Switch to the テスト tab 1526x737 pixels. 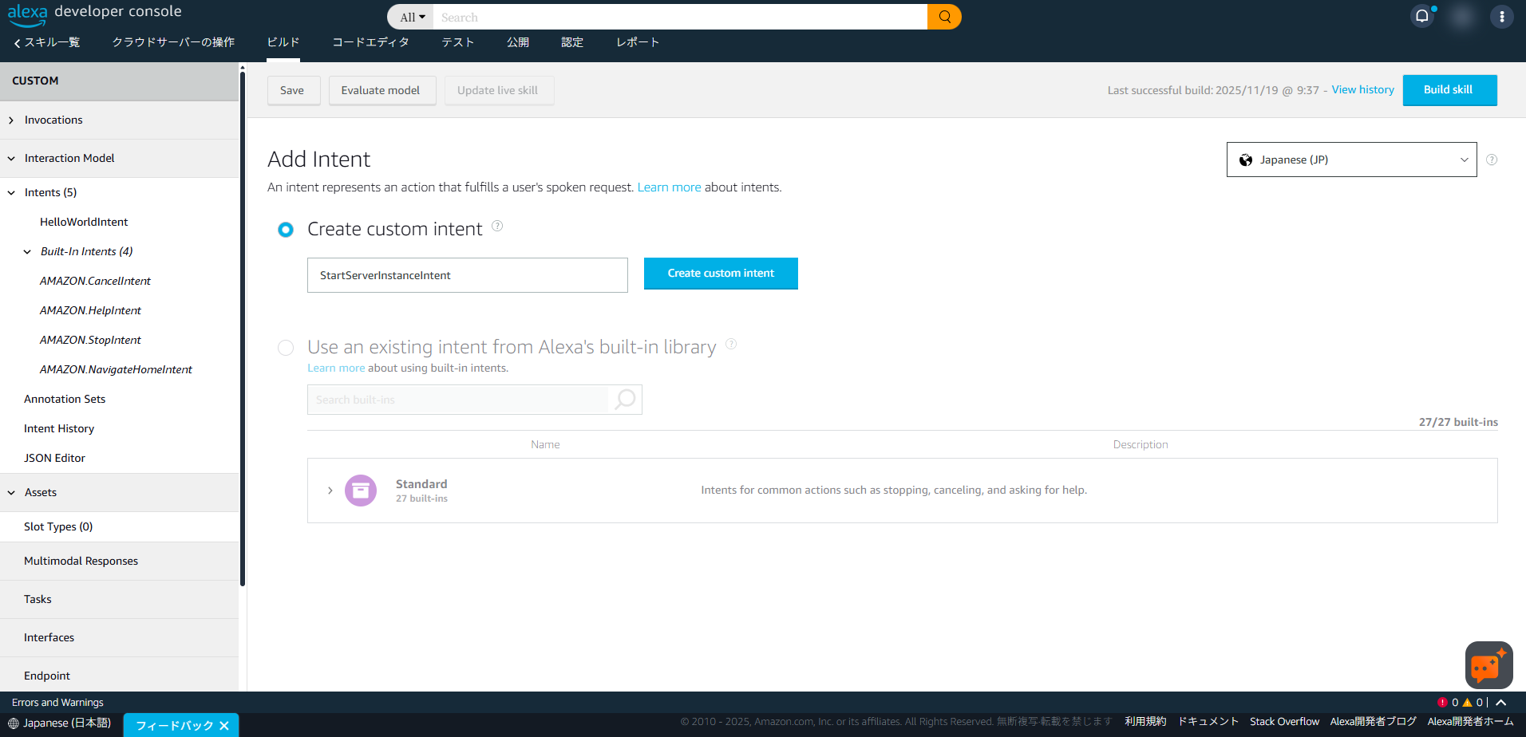(x=458, y=42)
